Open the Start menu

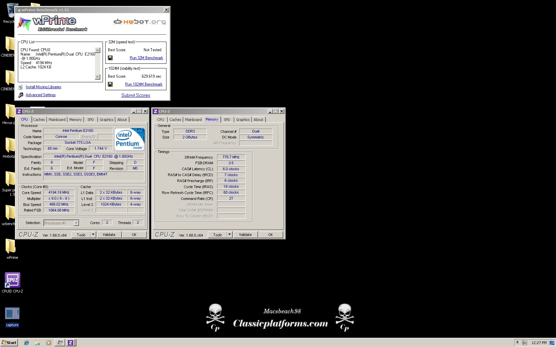pyautogui.click(x=9, y=343)
